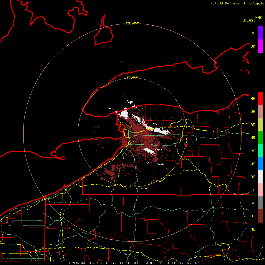This screenshot has width=265, height=265.
Task: Click the '100 NMI' range ring label
Action: 132,23
